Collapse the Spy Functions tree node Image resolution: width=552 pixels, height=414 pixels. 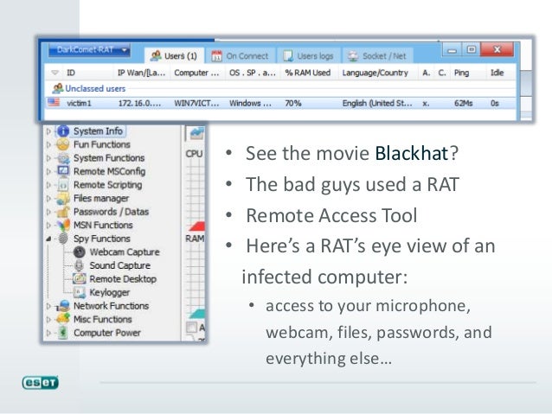(47, 239)
